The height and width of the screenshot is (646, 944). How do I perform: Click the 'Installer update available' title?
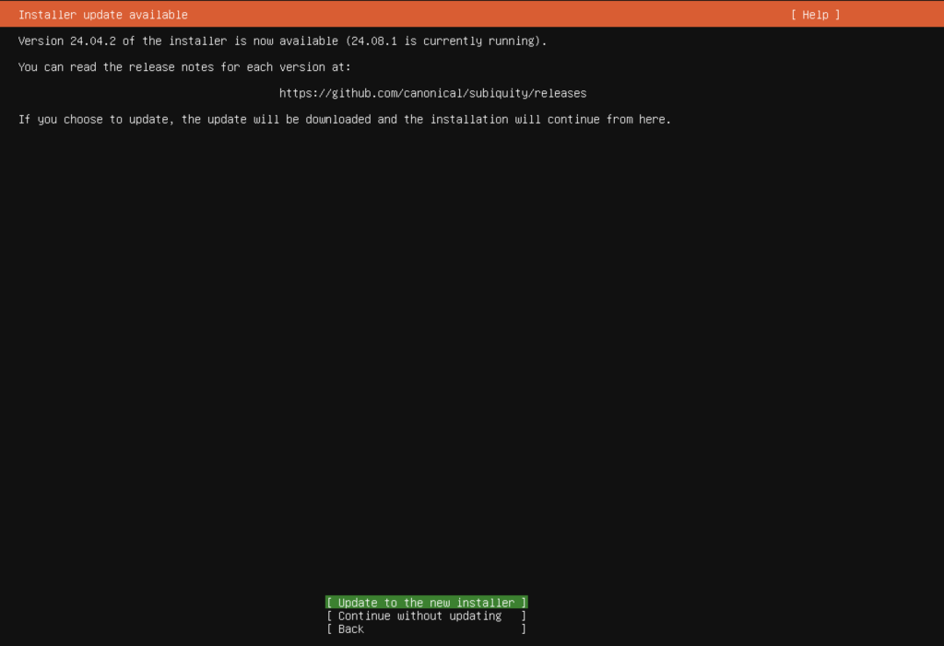coord(103,15)
